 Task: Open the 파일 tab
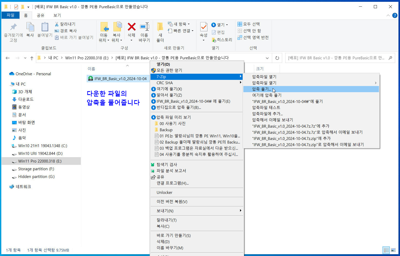point(11,15)
